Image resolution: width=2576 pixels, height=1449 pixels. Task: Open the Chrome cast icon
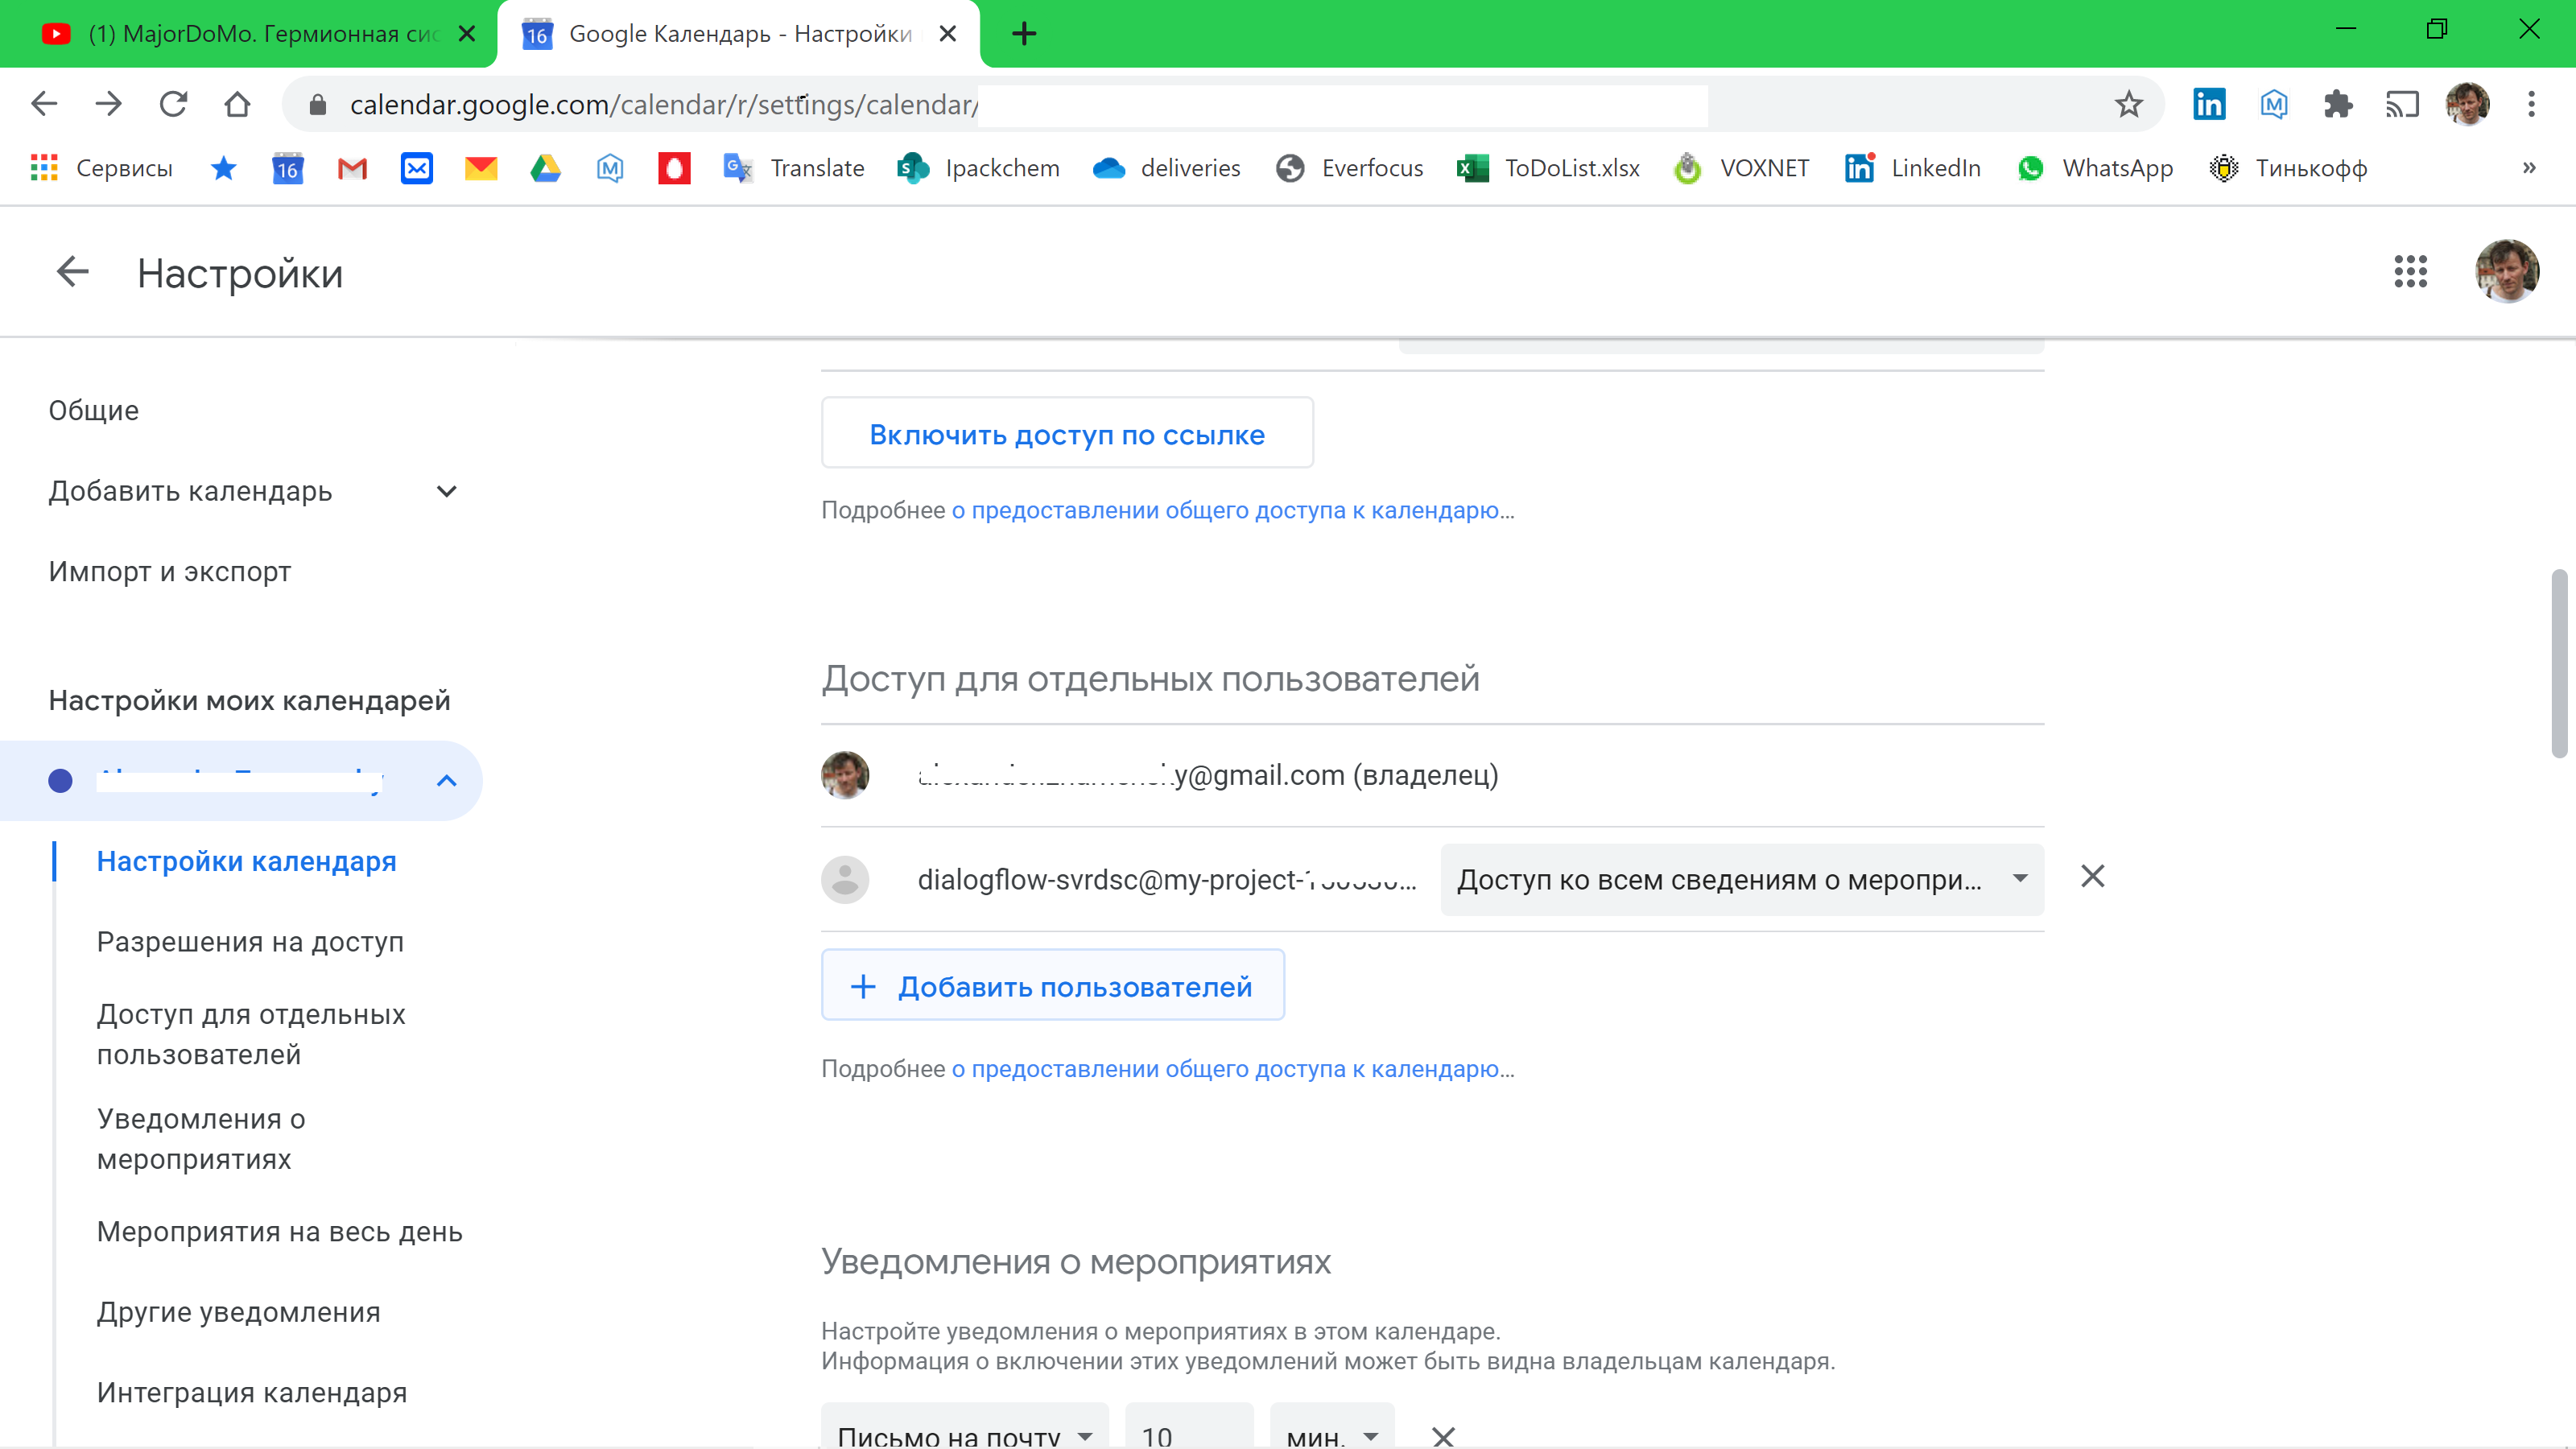coord(2403,104)
